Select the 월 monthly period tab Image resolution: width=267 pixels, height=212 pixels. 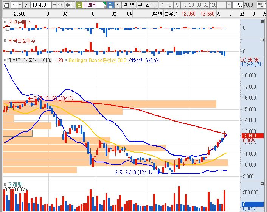coord(124,5)
